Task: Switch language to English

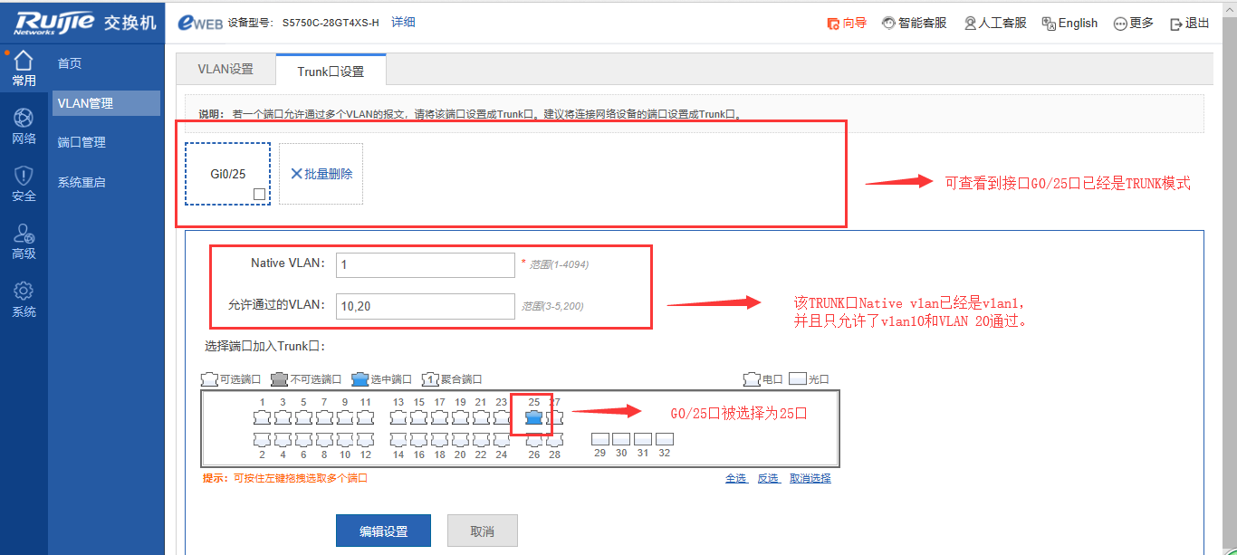Action: pos(1069,24)
